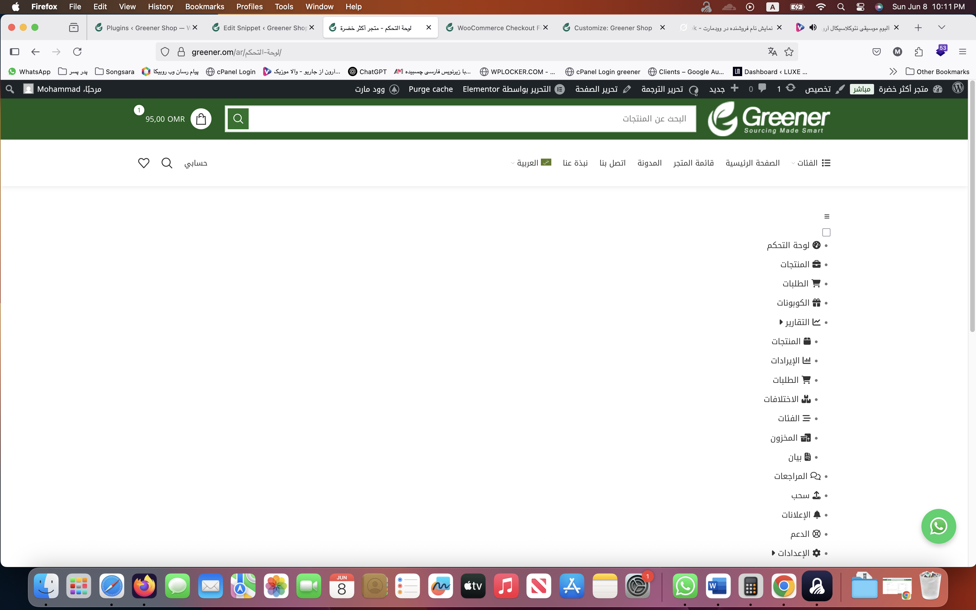Click the page vertical scrollbar
The image size is (976, 610).
pyautogui.click(x=972, y=206)
